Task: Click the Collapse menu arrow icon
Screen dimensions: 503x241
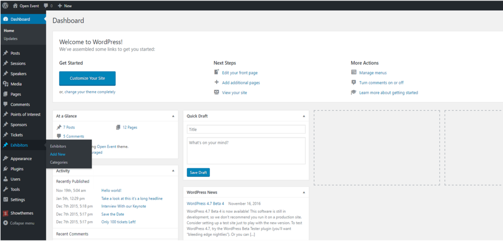Action: (5, 223)
